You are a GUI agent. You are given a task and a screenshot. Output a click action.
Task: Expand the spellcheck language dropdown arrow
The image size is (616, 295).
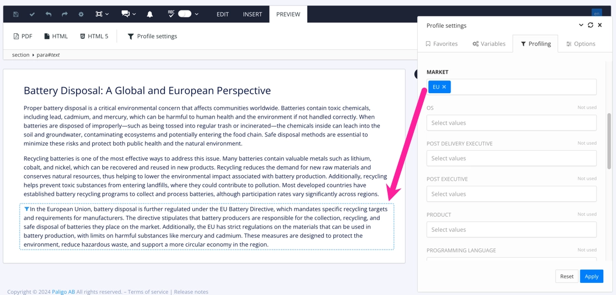coord(197,14)
